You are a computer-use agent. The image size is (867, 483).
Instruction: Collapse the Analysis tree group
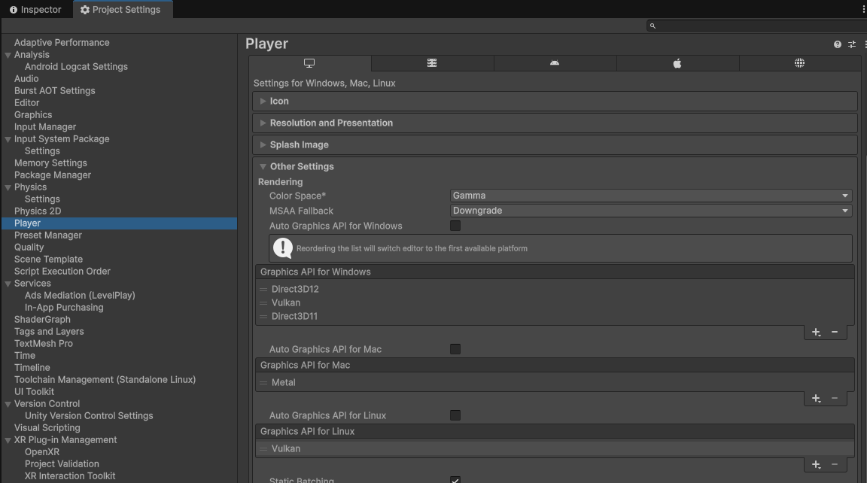(8, 55)
